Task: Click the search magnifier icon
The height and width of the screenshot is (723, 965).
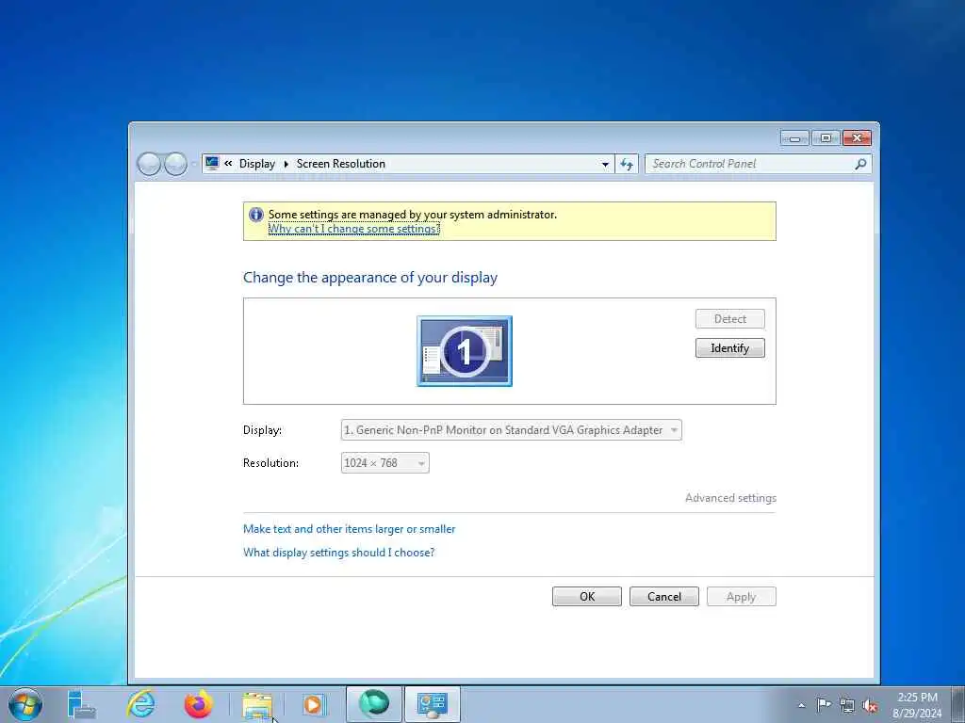Action: (x=861, y=164)
